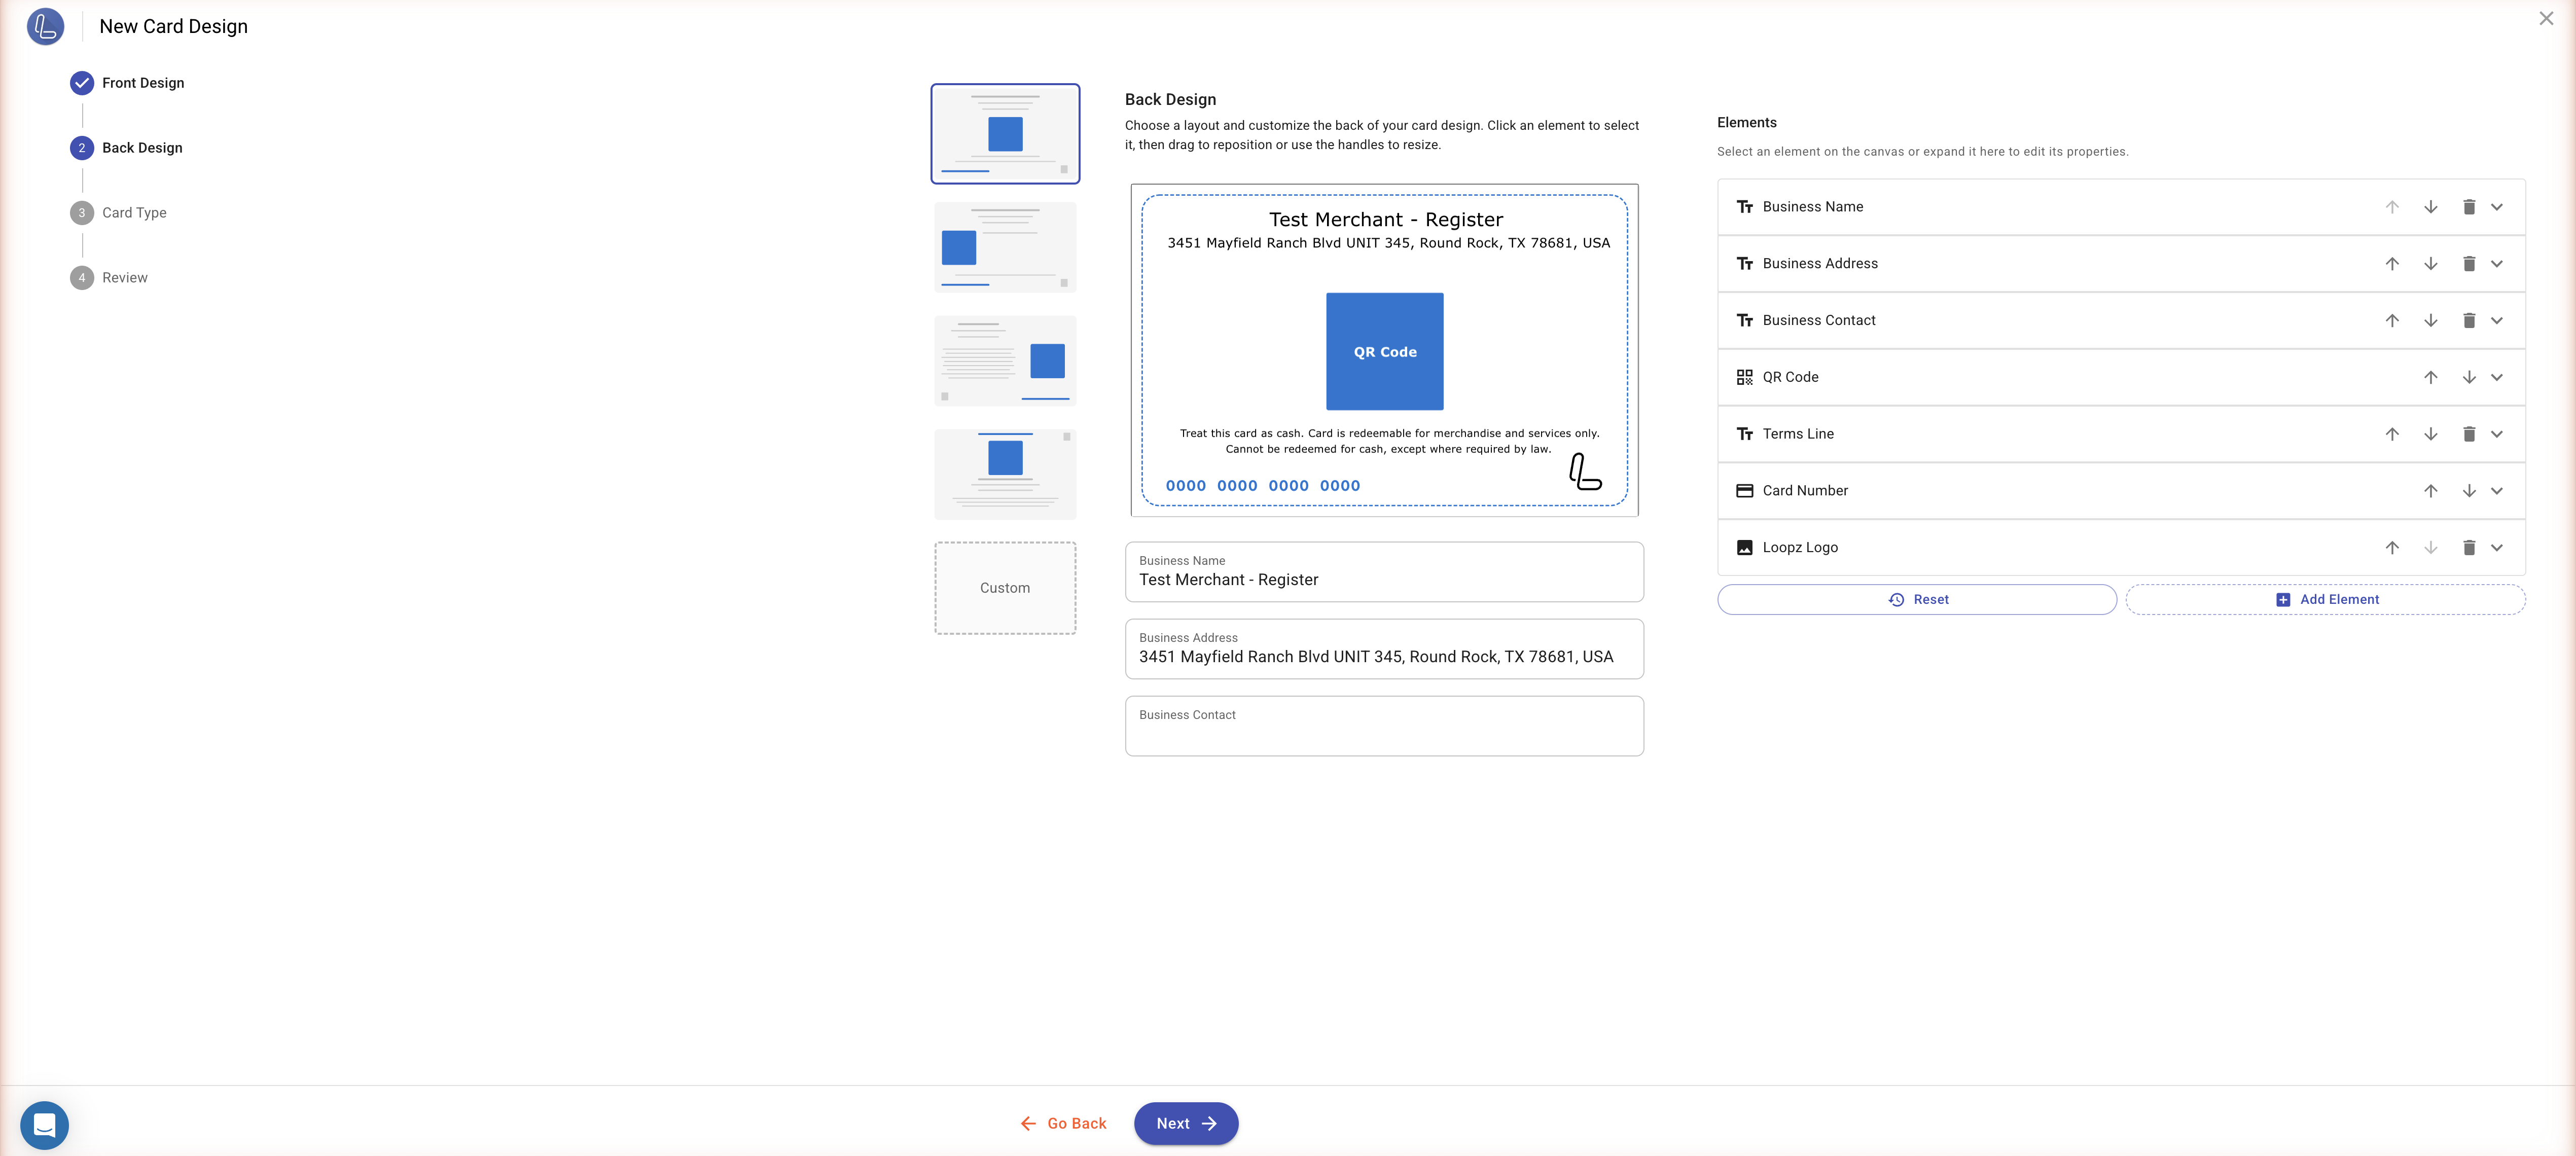Viewport: 2576px width, 1156px height.
Task: Click the QR icon beside QR Code row
Action: 1744,377
